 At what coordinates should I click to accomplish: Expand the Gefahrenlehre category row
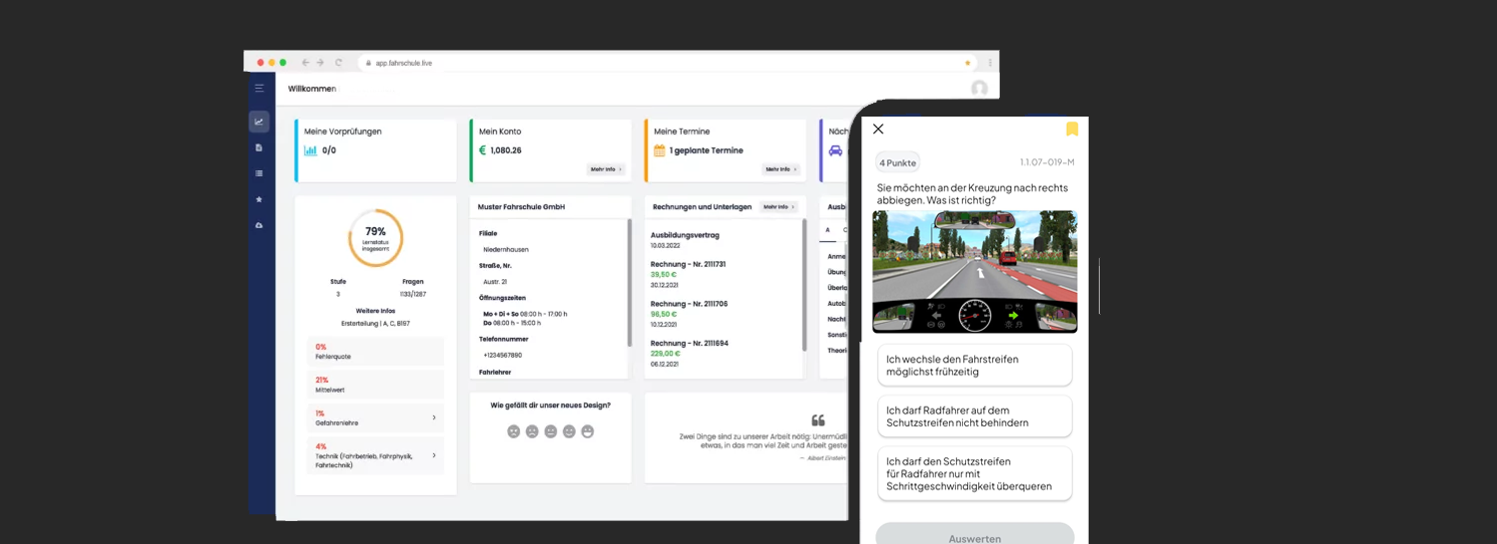(x=375, y=417)
